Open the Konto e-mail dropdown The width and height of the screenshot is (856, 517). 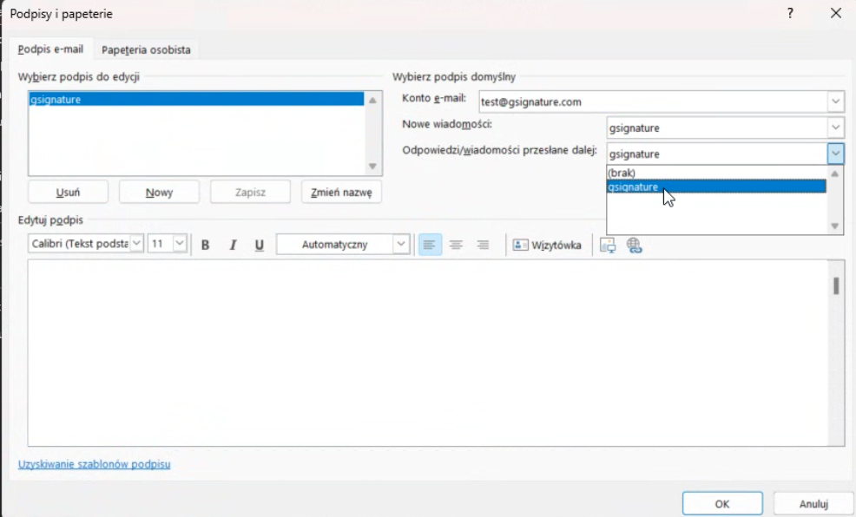click(x=835, y=101)
